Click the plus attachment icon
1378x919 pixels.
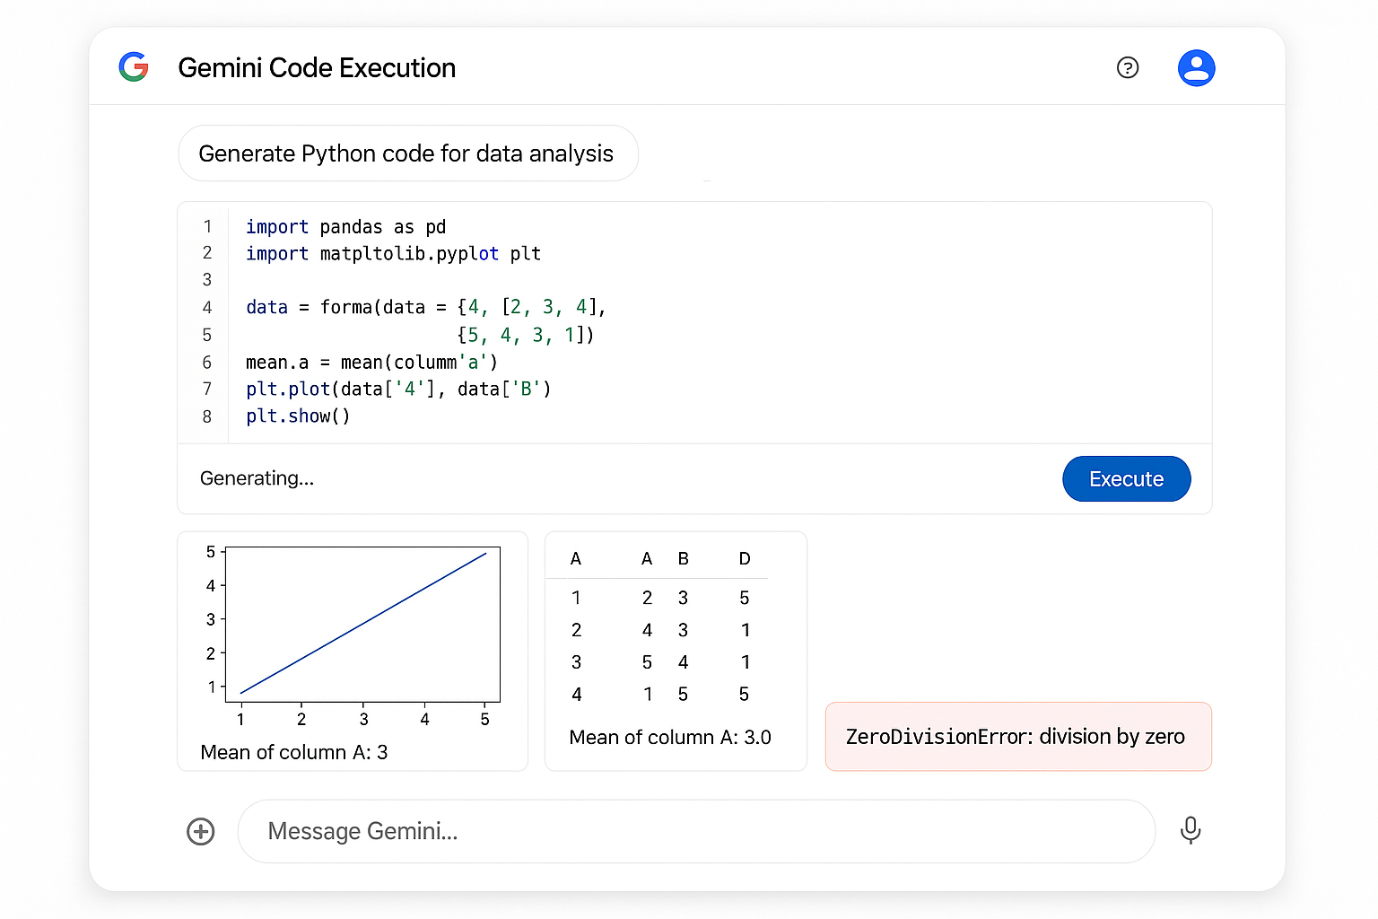pyautogui.click(x=201, y=831)
